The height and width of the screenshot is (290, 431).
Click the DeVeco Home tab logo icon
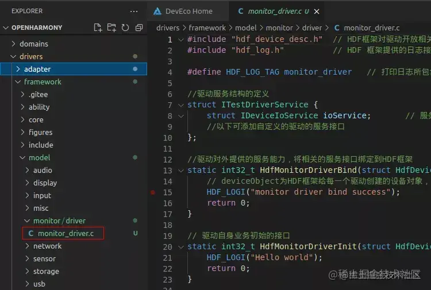pyautogui.click(x=157, y=11)
